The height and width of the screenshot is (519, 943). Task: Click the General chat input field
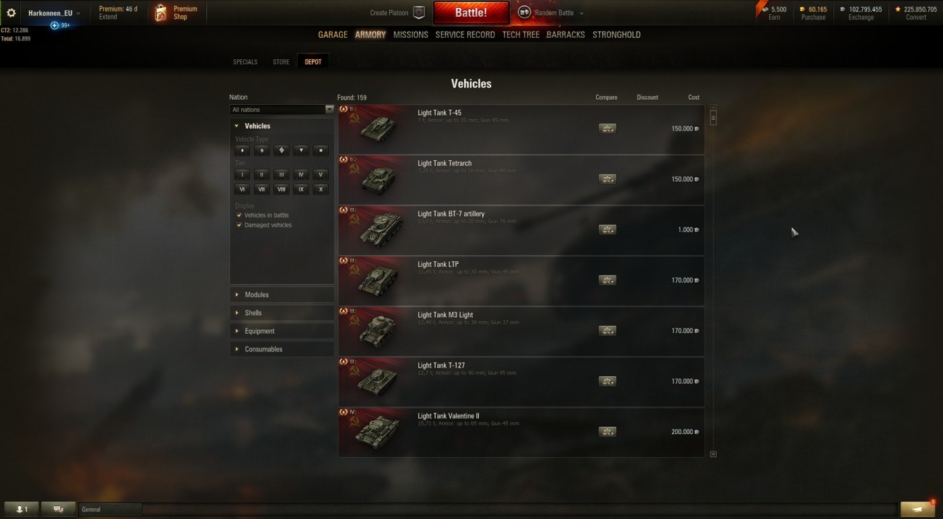coord(110,510)
